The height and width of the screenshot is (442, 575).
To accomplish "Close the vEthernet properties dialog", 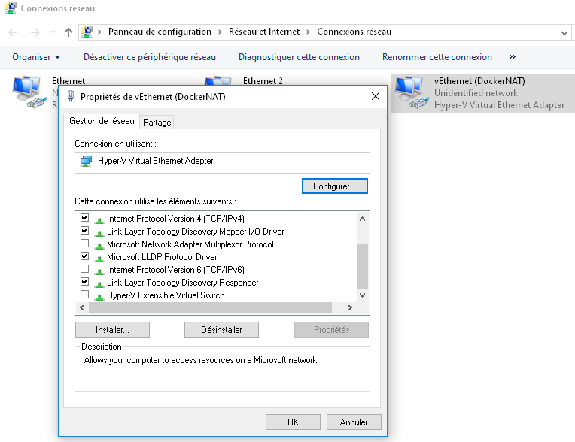I will pos(375,96).
